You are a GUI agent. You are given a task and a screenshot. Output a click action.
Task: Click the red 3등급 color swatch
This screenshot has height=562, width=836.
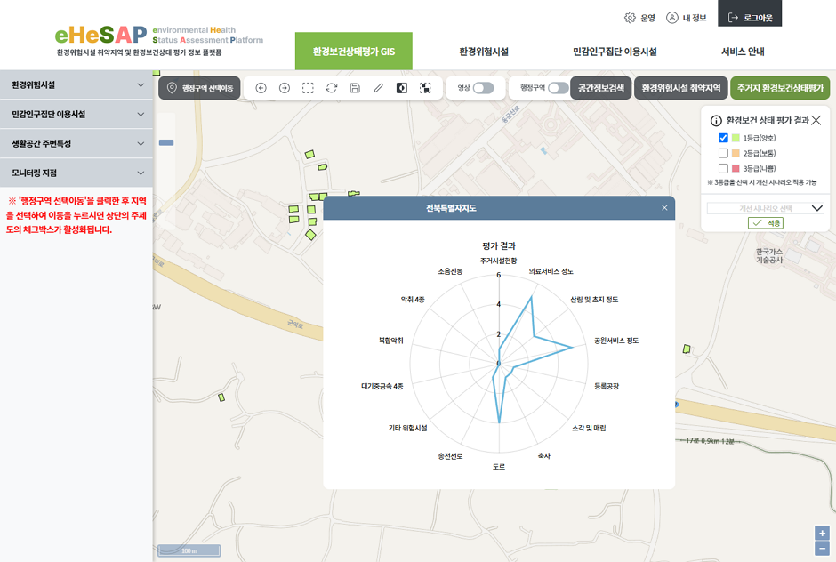click(736, 168)
